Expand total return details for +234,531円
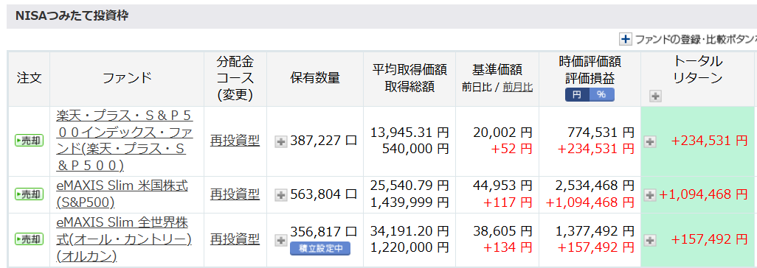Screen dimensions: 757x268 point(650,141)
